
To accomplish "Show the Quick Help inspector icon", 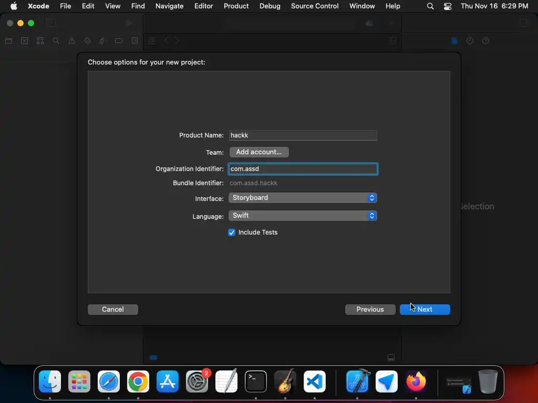I will click(485, 41).
